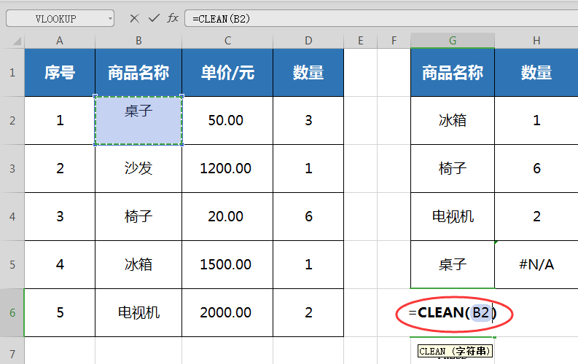Screen dimensions: 578x364
Task: Confirm the formula with checkmark icon
Action: [154, 18]
